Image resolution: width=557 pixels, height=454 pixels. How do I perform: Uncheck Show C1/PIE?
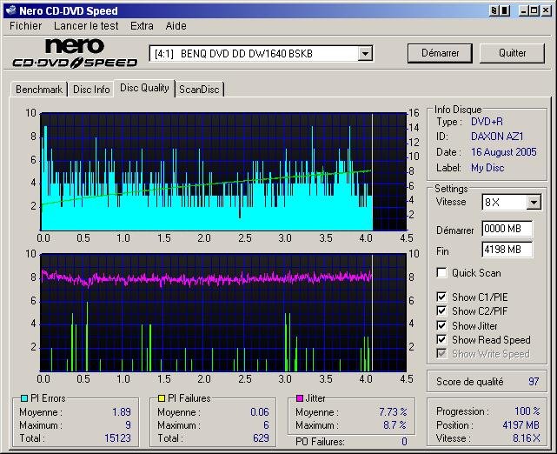point(441,297)
